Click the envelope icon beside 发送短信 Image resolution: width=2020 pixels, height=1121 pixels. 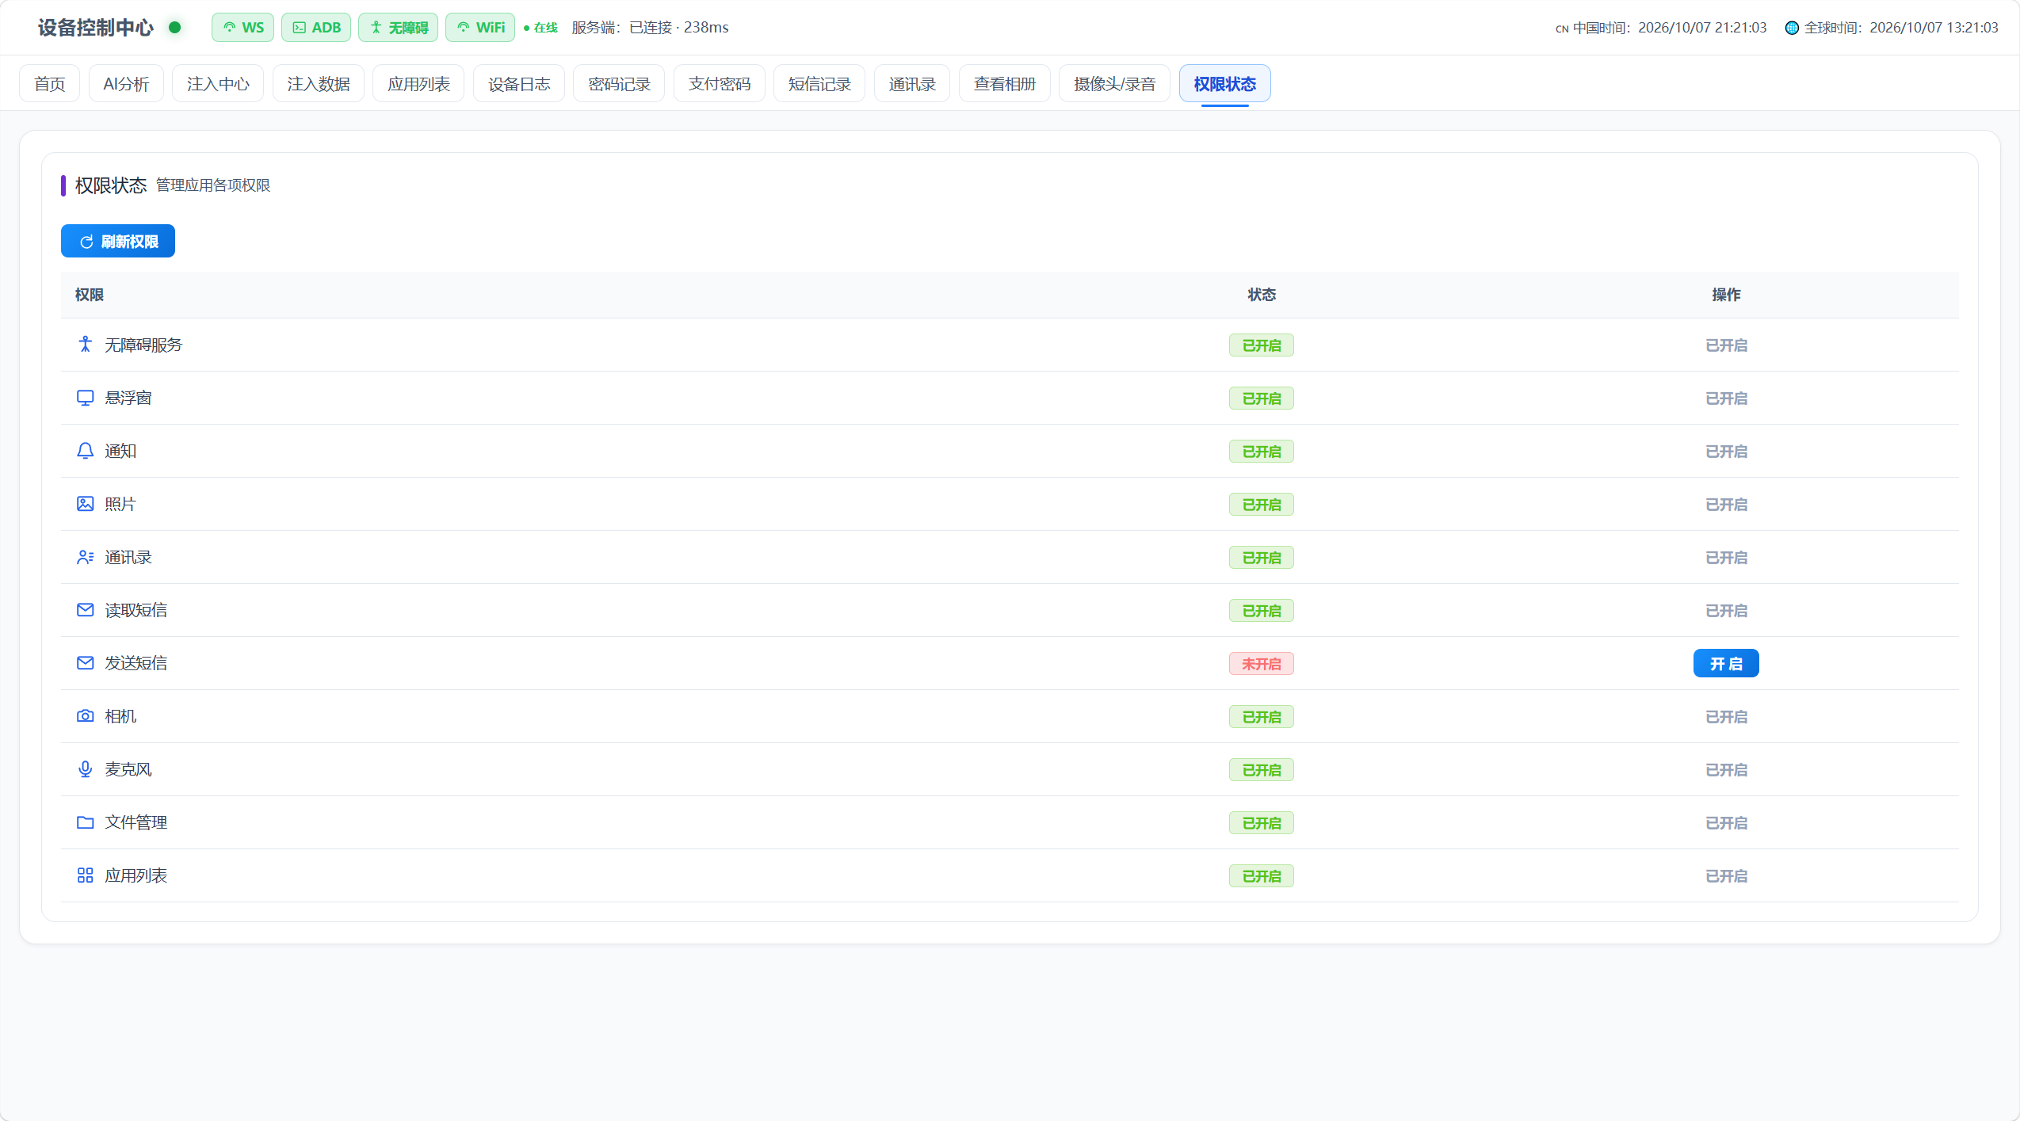tap(85, 663)
